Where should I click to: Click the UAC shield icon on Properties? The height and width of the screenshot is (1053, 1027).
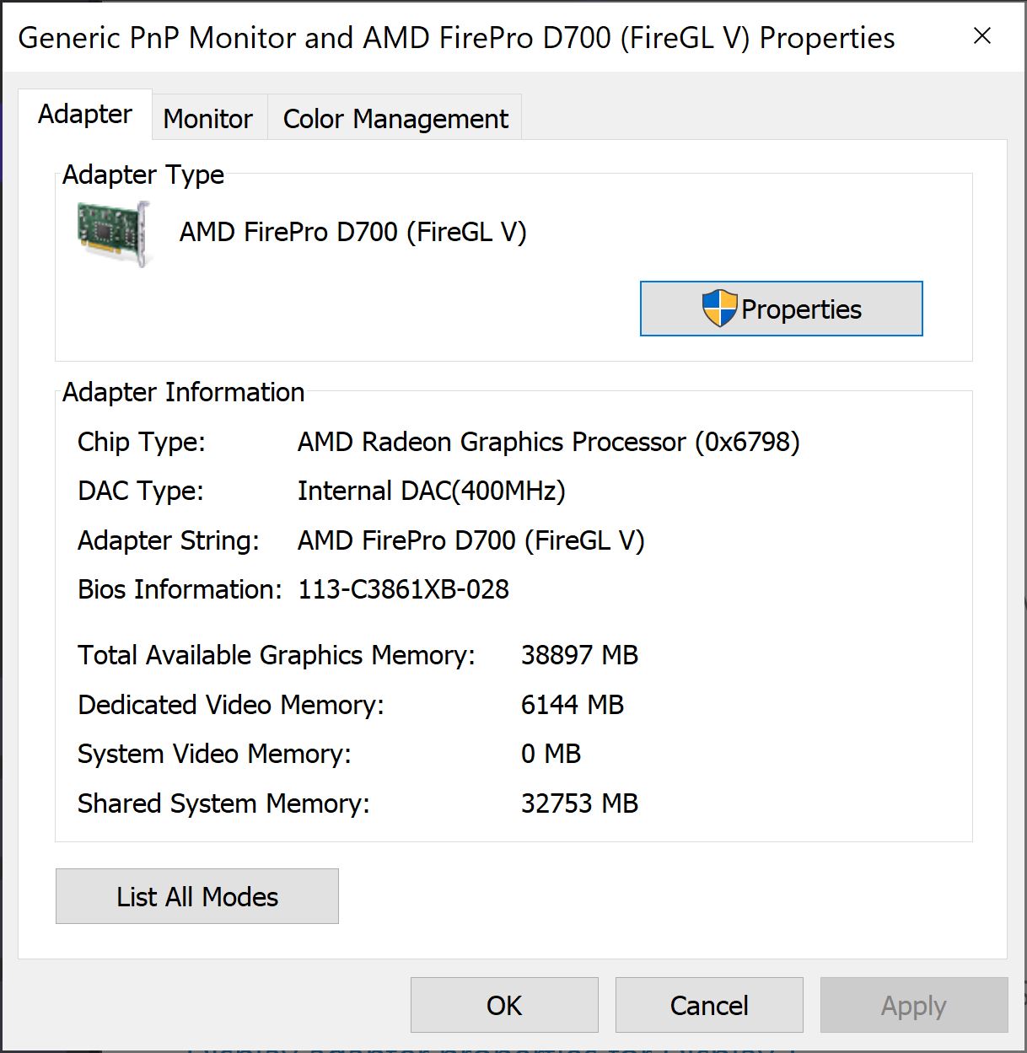(719, 309)
